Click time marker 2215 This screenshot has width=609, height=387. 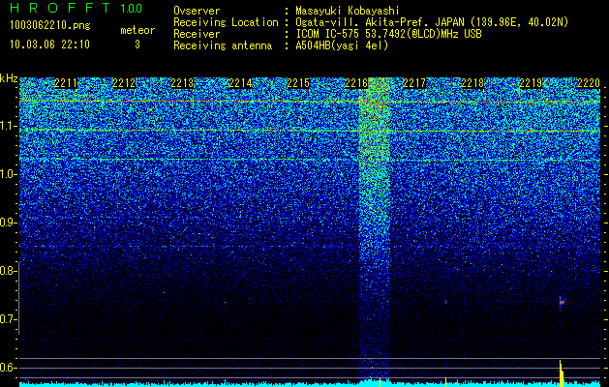coord(298,83)
